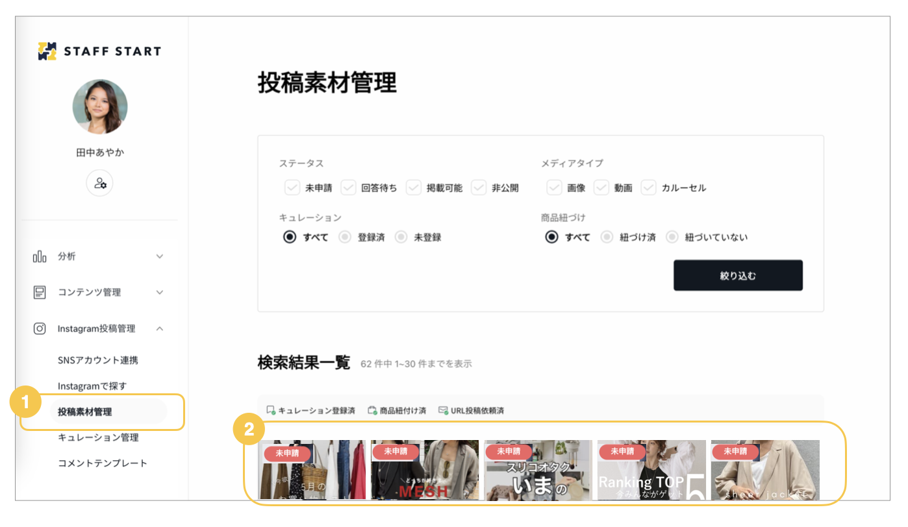The image size is (908, 527).
Task: Toggle the 動画 media type checkbox
Action: 601,188
